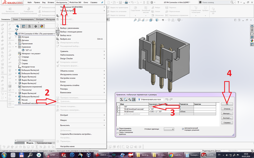Open the Угловые единицы dropdown
This screenshot has width=254, height=158.
169,129
